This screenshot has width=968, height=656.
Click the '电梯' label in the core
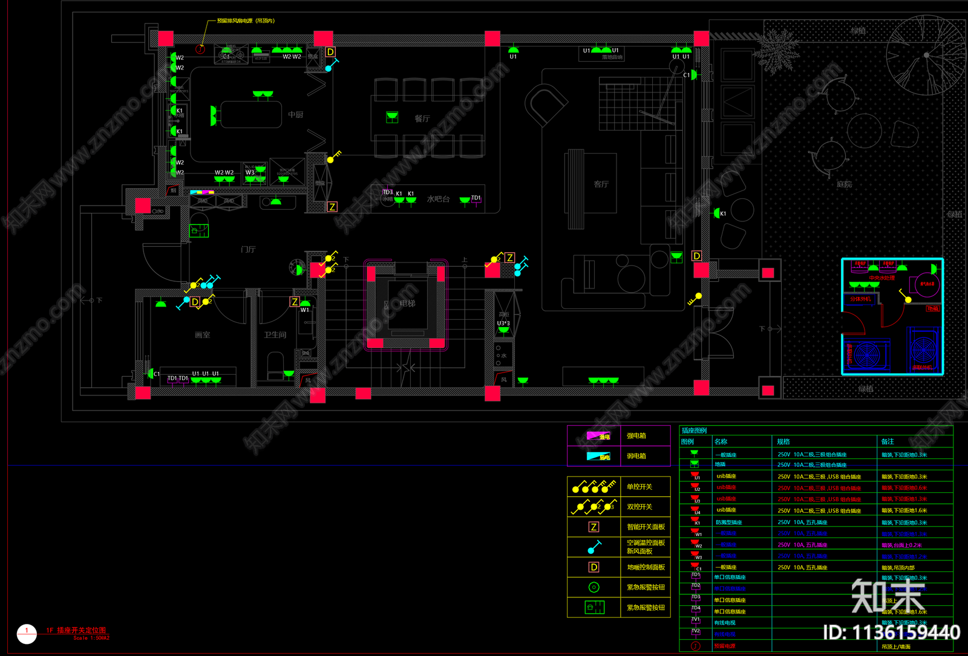click(x=408, y=303)
